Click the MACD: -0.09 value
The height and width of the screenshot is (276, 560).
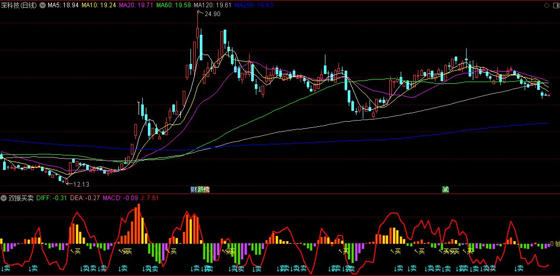click(121, 198)
